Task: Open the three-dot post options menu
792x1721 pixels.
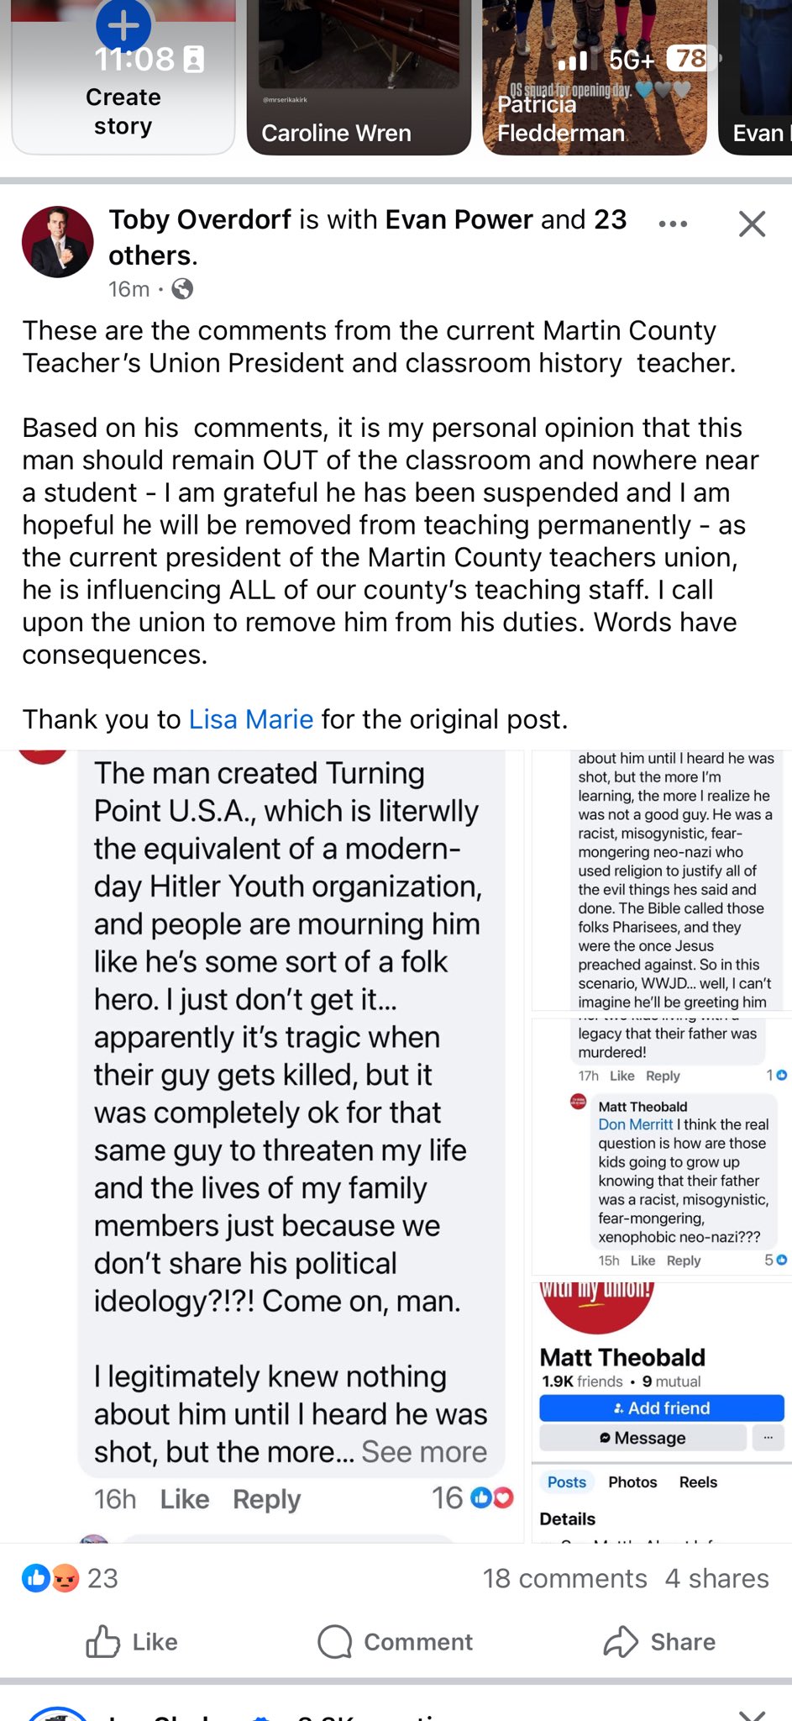Action: [x=673, y=224]
